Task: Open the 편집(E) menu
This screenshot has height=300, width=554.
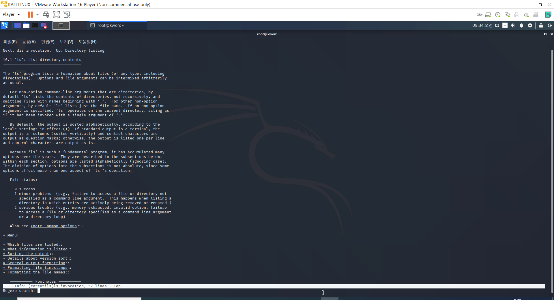Action: click(48, 42)
